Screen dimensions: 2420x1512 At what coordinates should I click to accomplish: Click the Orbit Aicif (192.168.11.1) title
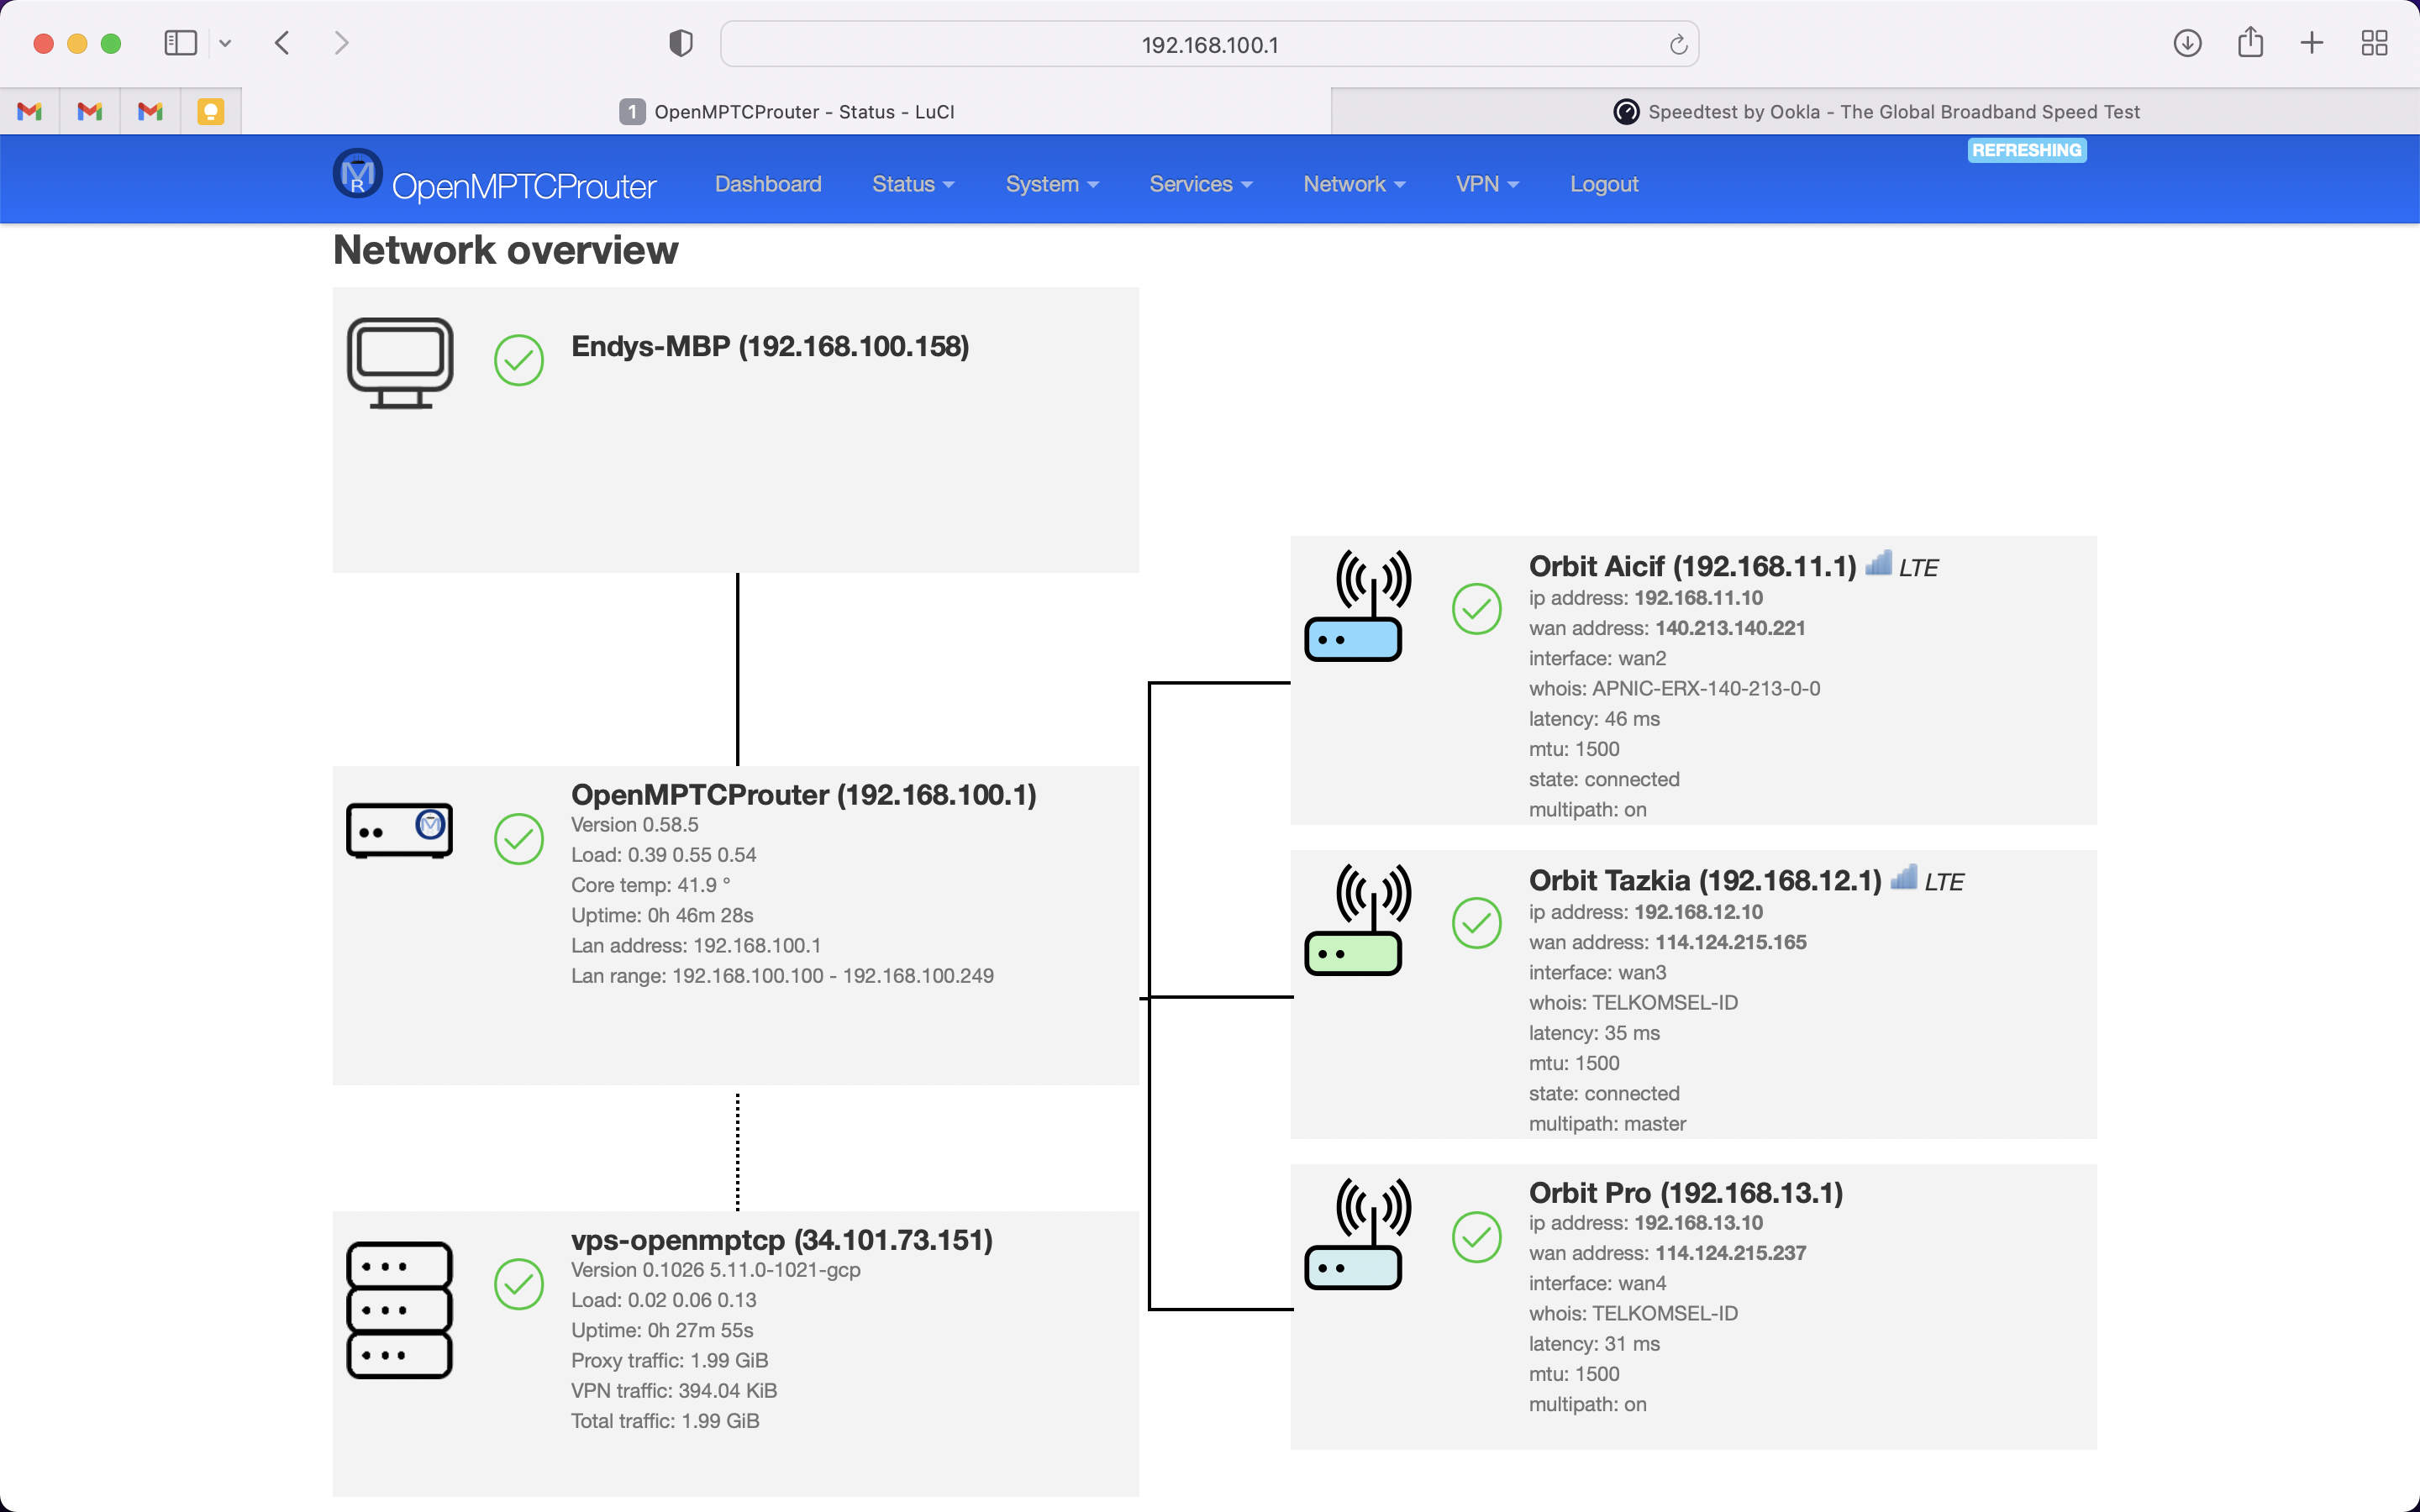pyautogui.click(x=1693, y=566)
